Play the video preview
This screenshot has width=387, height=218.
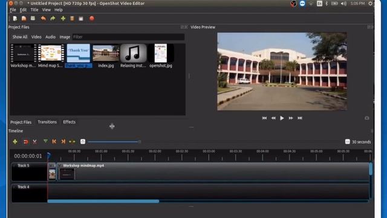click(282, 118)
